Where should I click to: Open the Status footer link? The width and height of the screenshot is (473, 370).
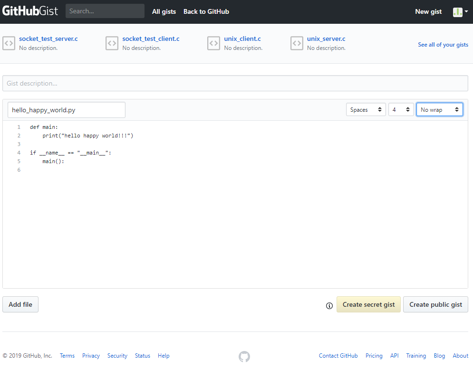(x=143, y=356)
